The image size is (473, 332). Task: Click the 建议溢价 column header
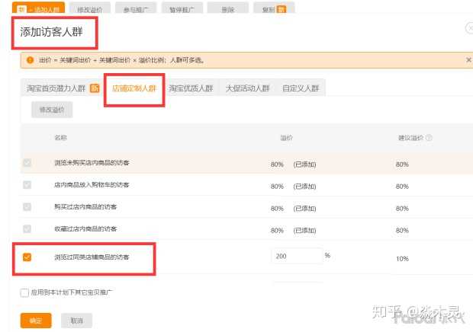pos(411,138)
